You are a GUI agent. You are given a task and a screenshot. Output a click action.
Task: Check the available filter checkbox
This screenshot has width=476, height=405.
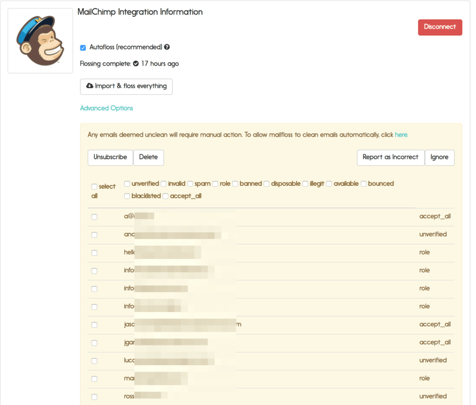(329, 184)
